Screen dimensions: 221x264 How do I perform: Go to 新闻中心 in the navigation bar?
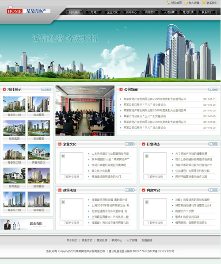point(131,12)
